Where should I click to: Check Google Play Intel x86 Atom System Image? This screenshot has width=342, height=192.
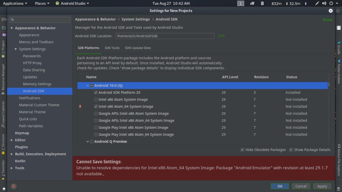[x=96, y=128]
